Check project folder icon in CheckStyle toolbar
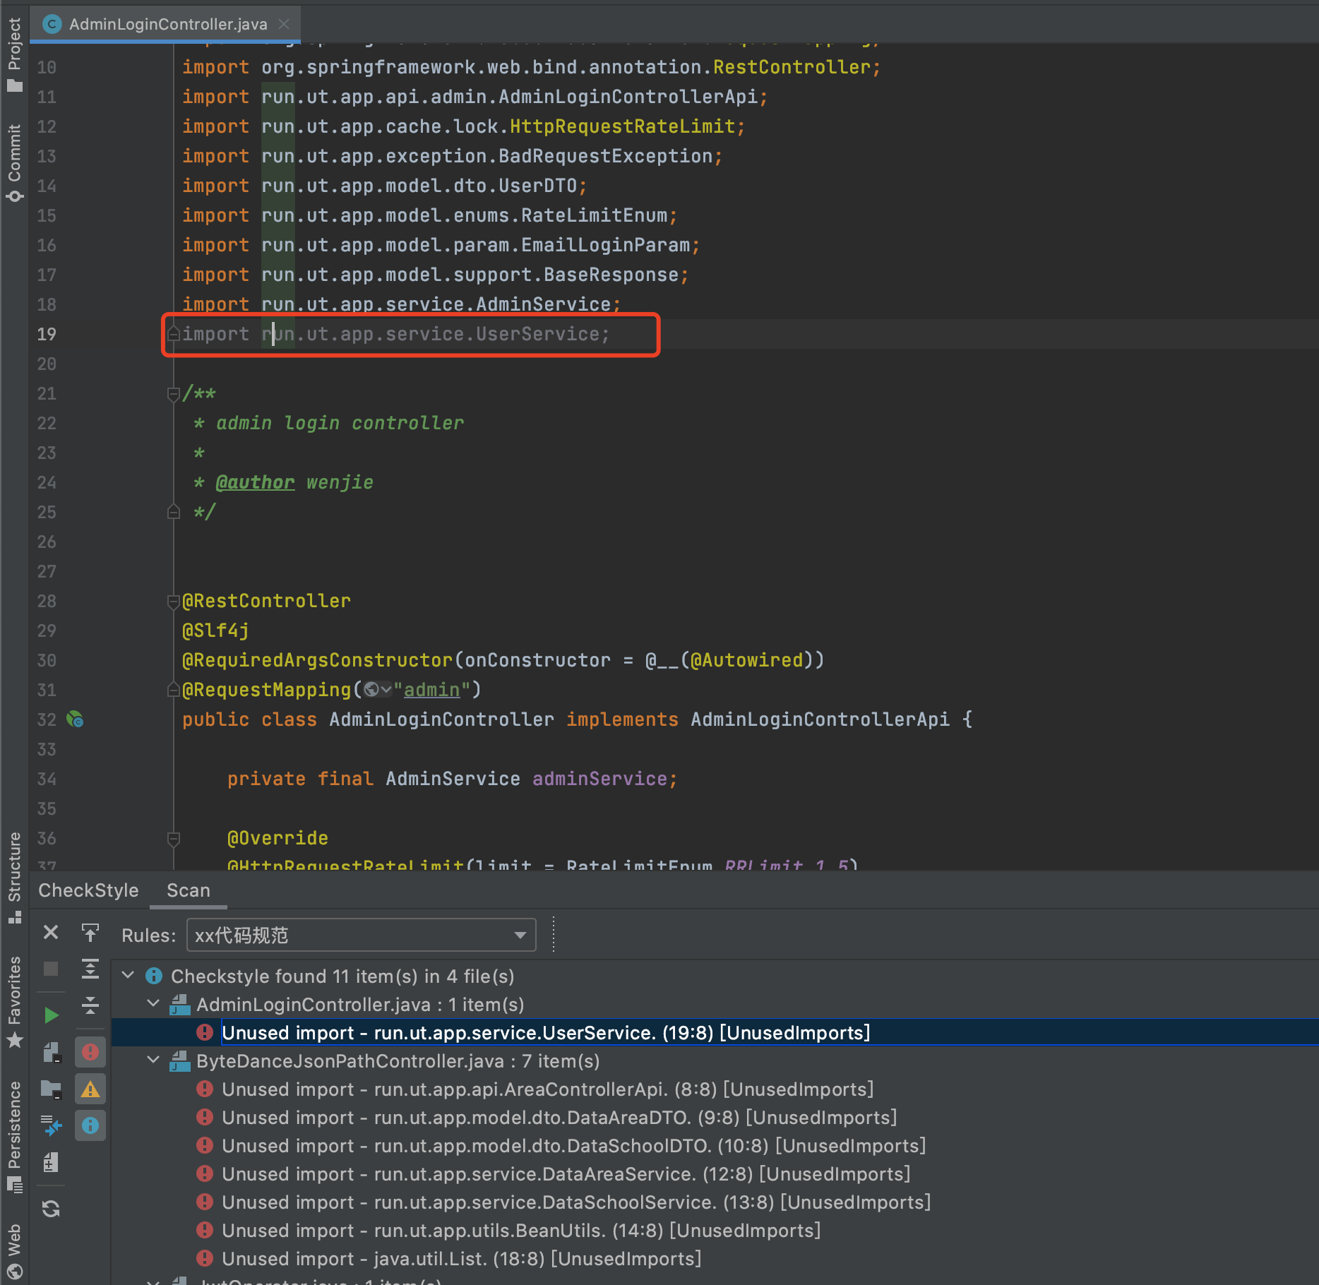This screenshot has width=1319, height=1285. [51, 1089]
